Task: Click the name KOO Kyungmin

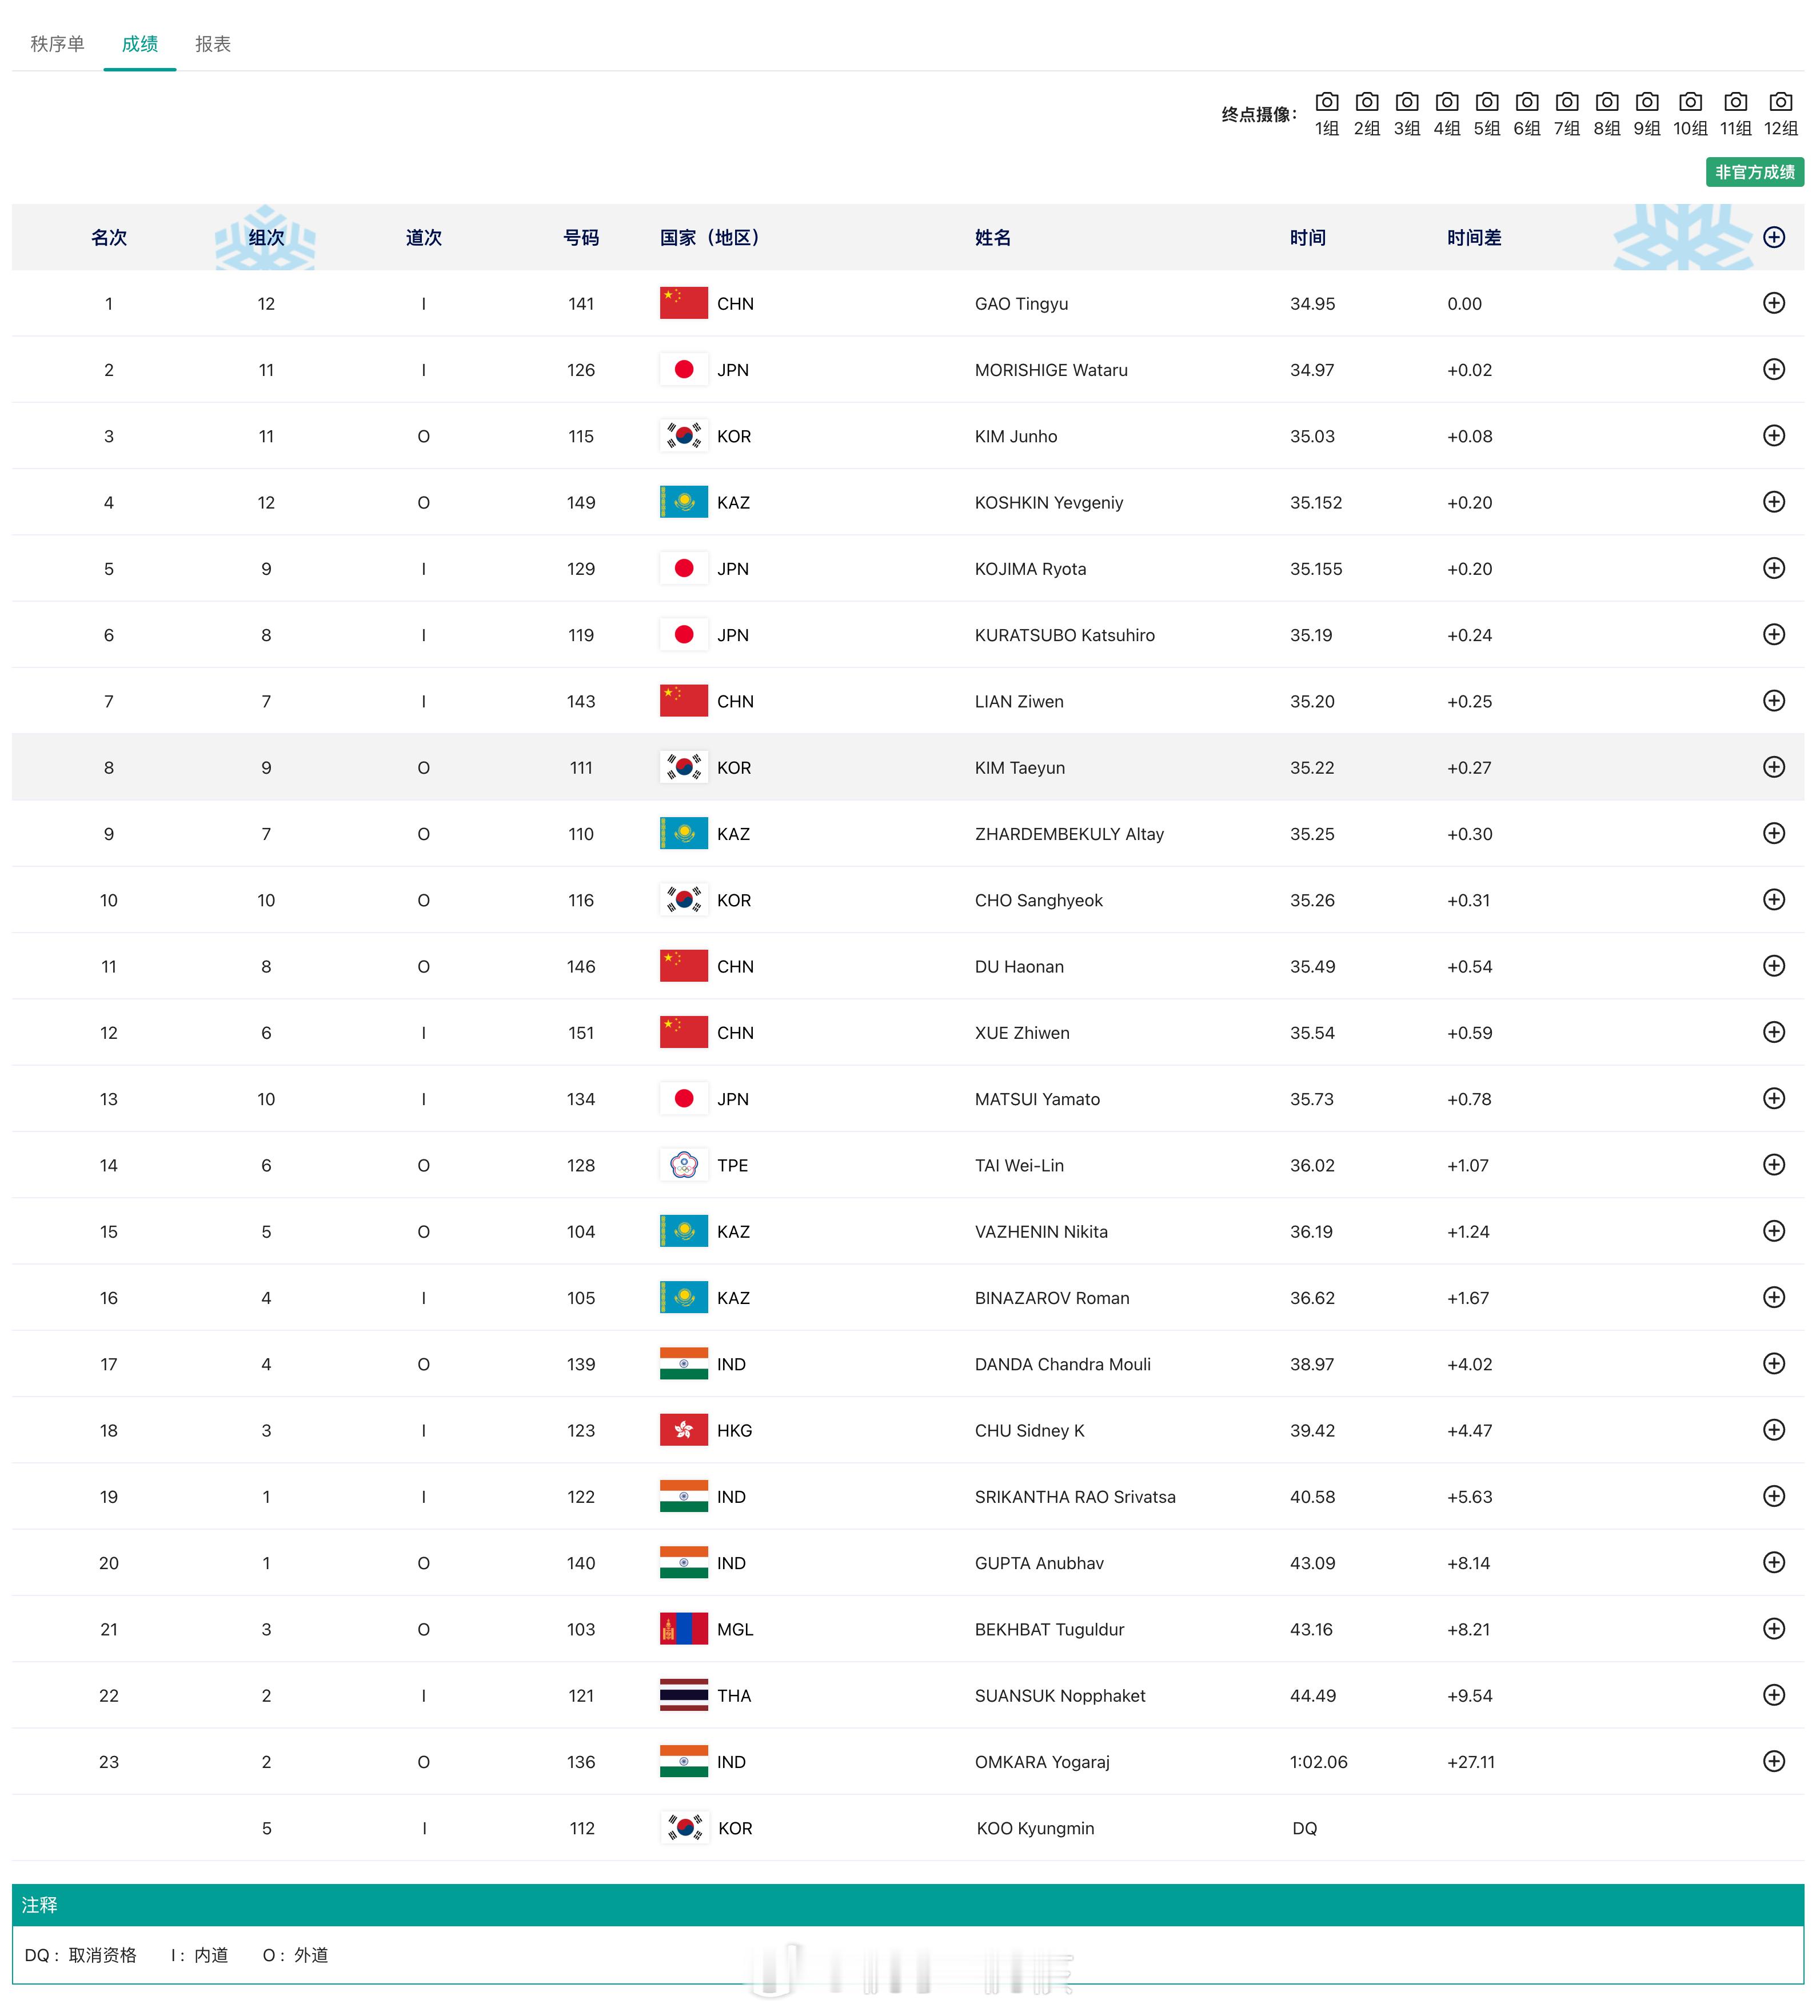Action: point(1035,1828)
